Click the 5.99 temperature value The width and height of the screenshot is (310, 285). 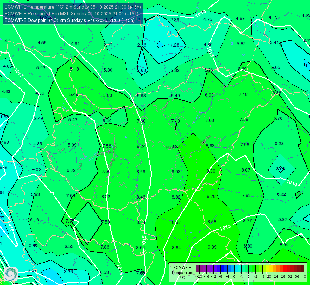(72, 145)
